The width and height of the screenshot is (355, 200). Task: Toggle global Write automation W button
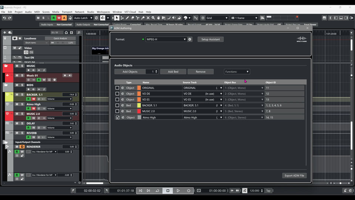pos(59,18)
